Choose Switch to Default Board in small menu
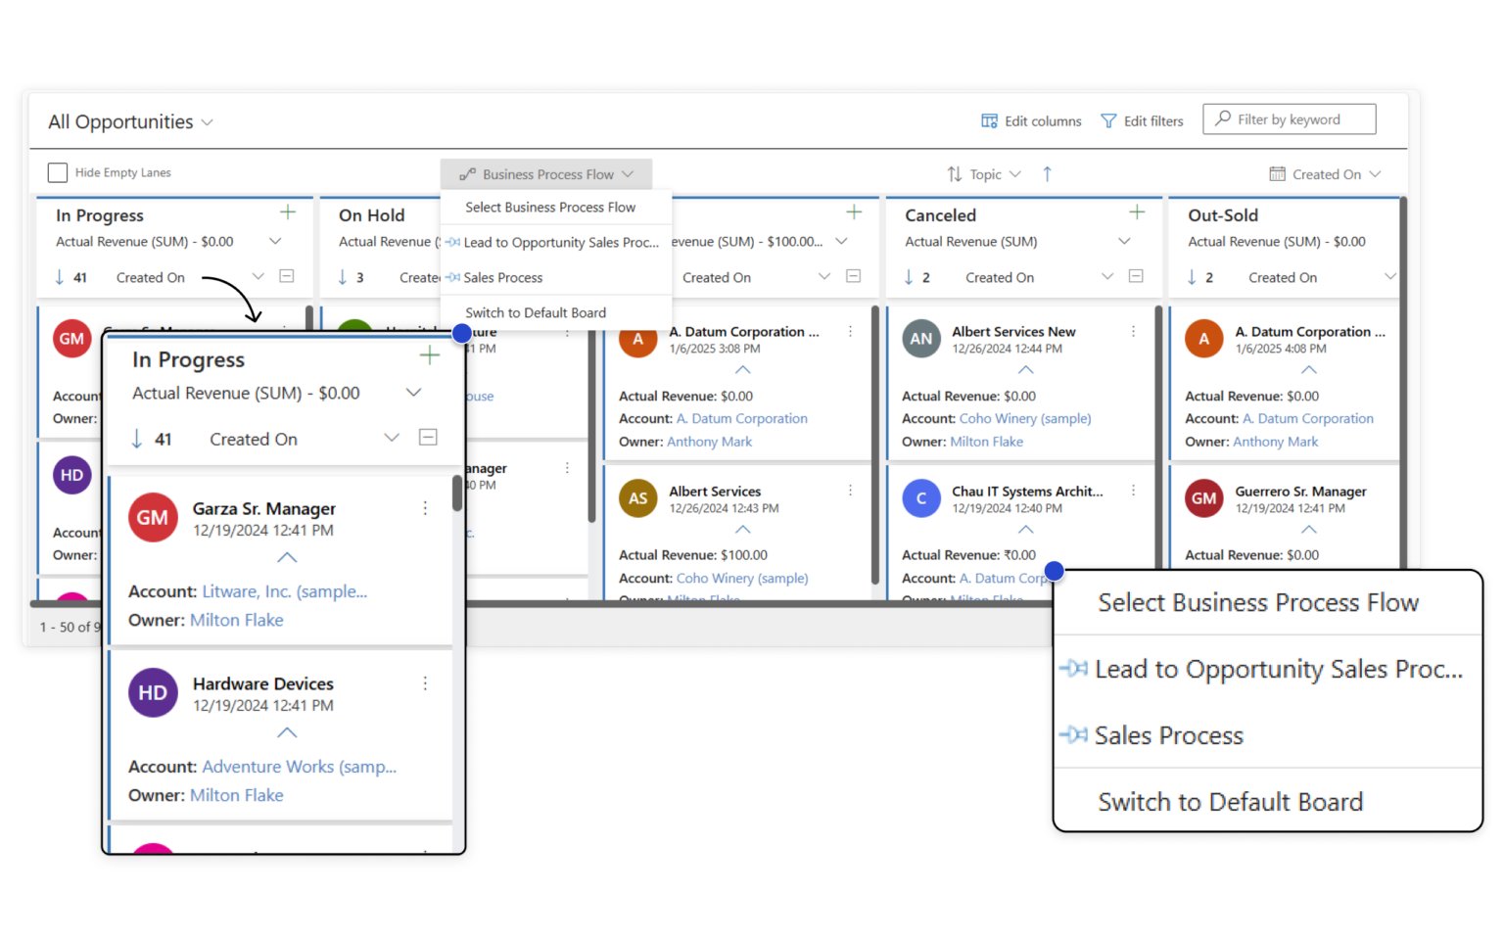This screenshot has height=940, width=1504. (535, 313)
